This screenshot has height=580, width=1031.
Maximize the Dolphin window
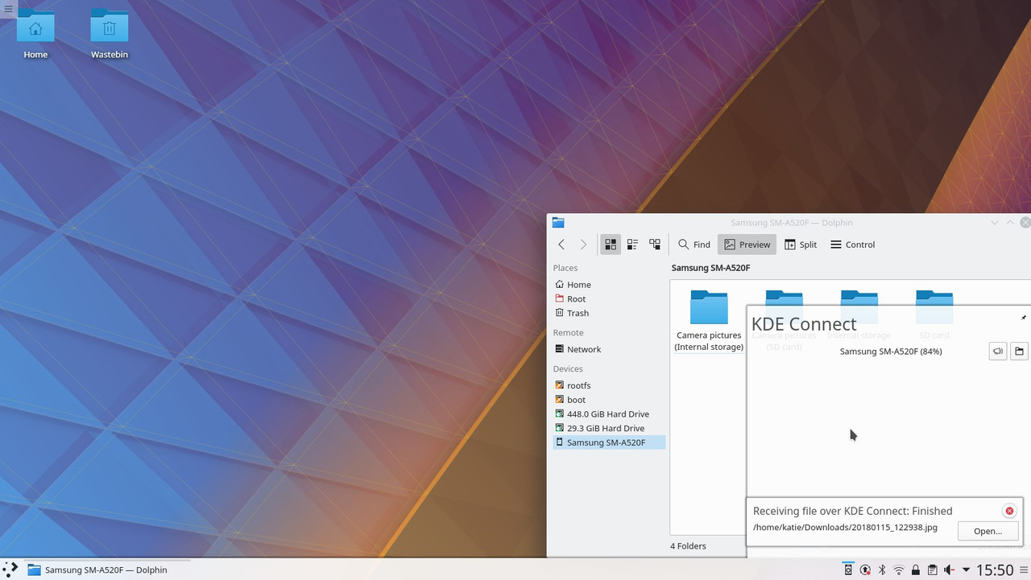pyautogui.click(x=1010, y=223)
